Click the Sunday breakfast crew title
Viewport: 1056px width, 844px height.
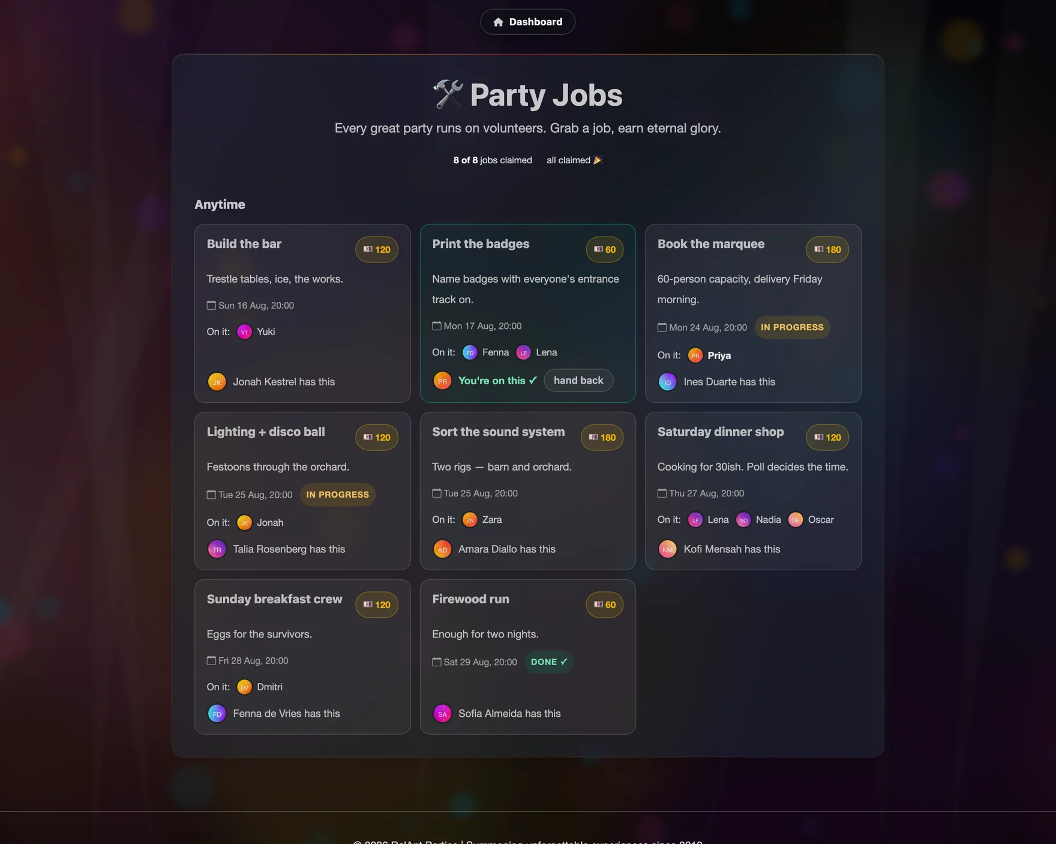[274, 599]
